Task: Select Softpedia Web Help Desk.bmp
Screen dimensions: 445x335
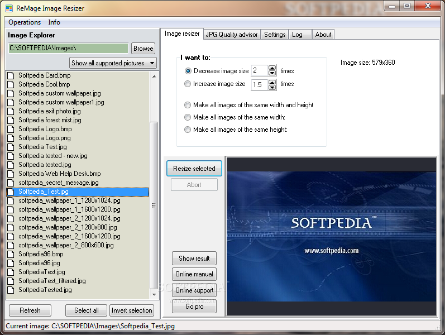Action: pyautogui.click(x=78, y=174)
